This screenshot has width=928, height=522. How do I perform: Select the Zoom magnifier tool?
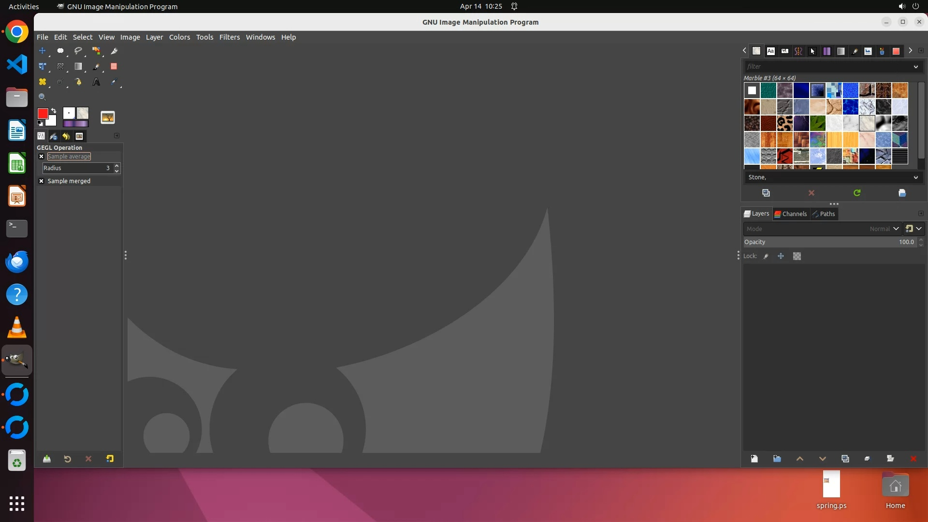[x=43, y=97]
